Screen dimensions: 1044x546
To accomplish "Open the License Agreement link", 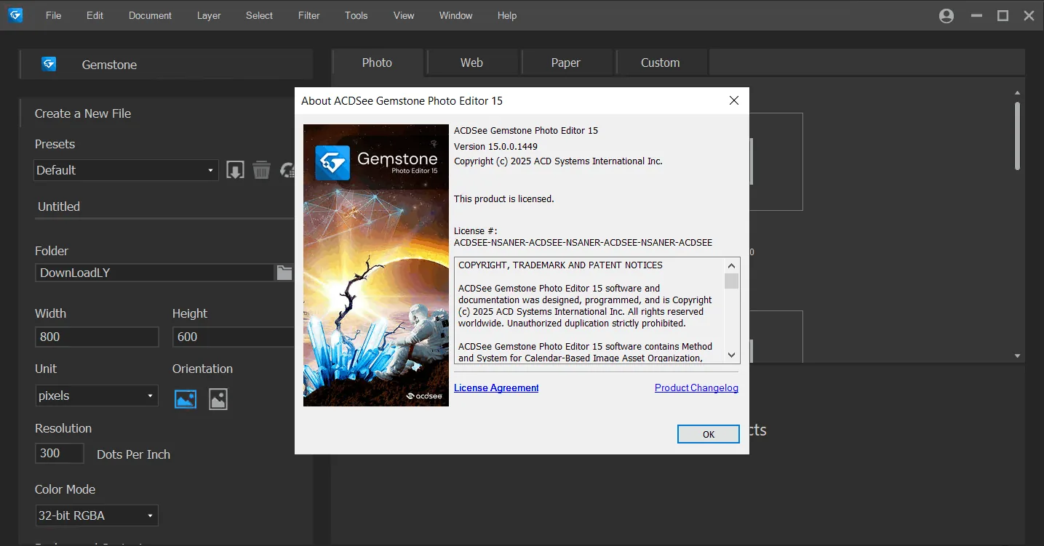I will (x=496, y=388).
